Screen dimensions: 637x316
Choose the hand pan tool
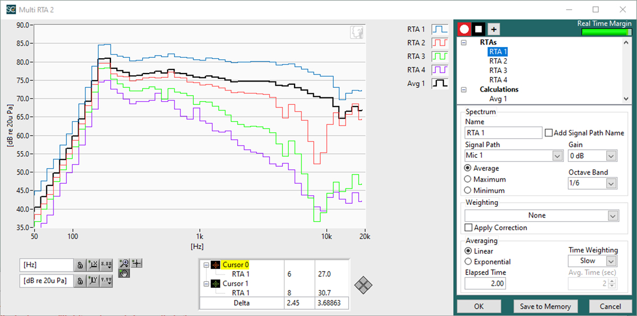[x=125, y=273]
